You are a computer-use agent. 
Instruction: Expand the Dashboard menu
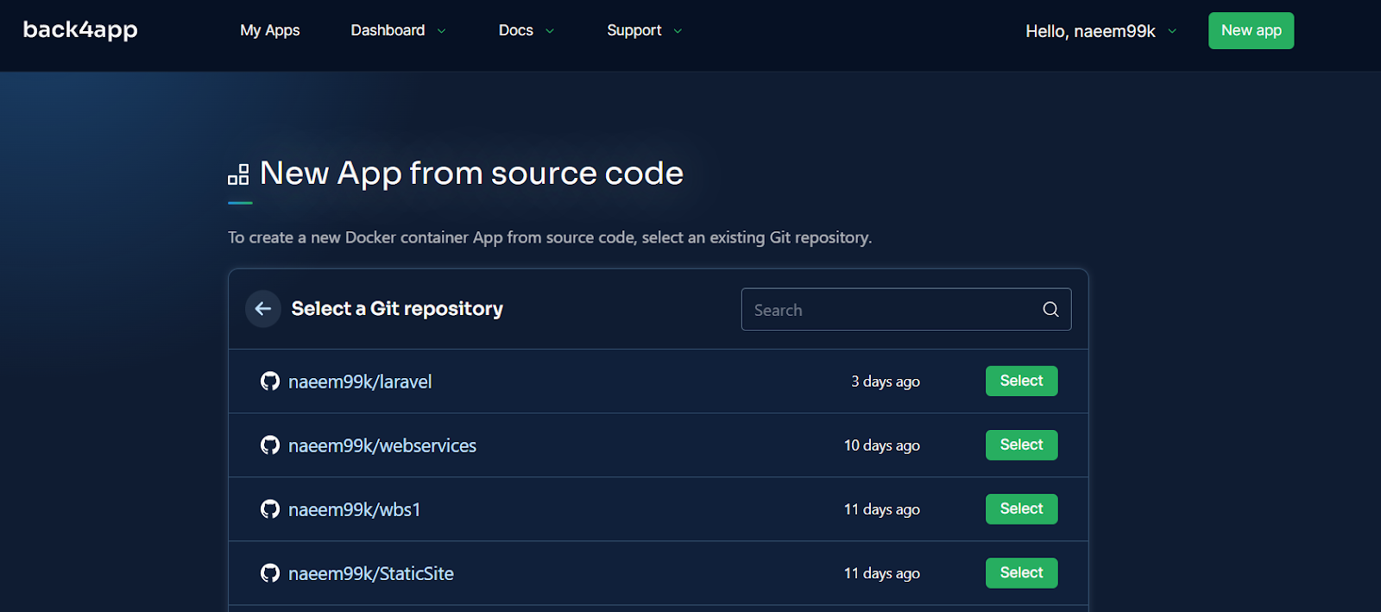click(398, 30)
